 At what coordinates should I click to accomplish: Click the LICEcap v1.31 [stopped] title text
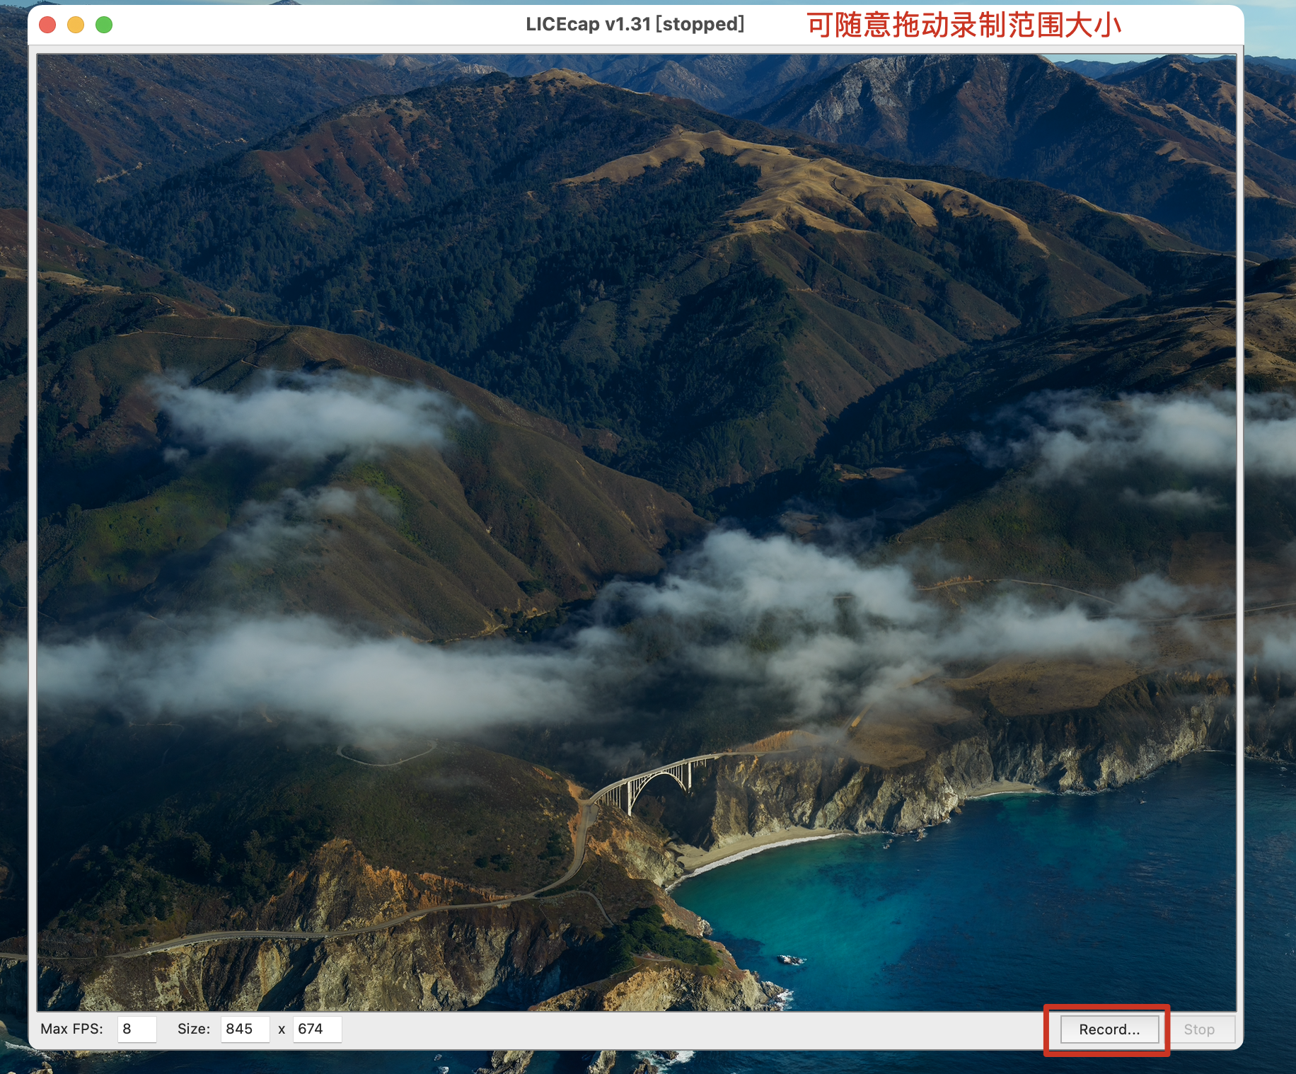[635, 25]
